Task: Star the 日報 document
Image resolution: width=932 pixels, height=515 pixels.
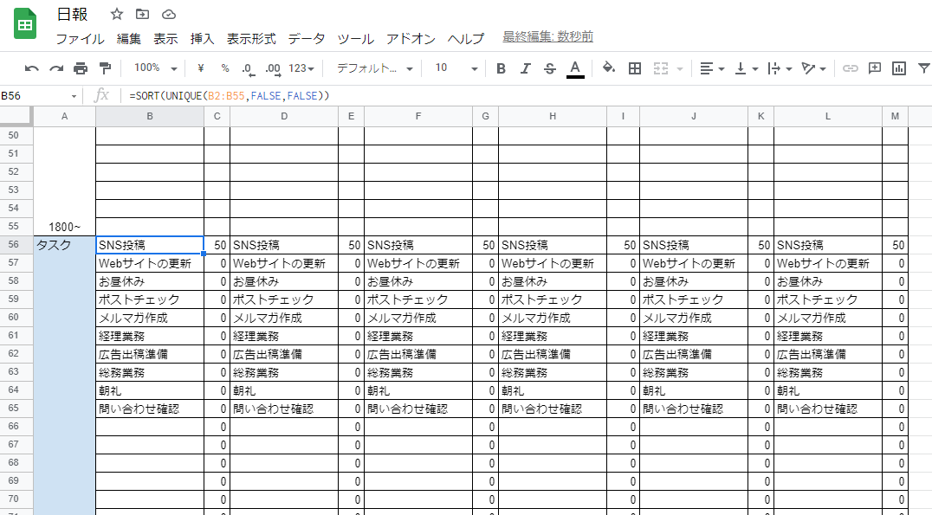Action: pyautogui.click(x=117, y=14)
